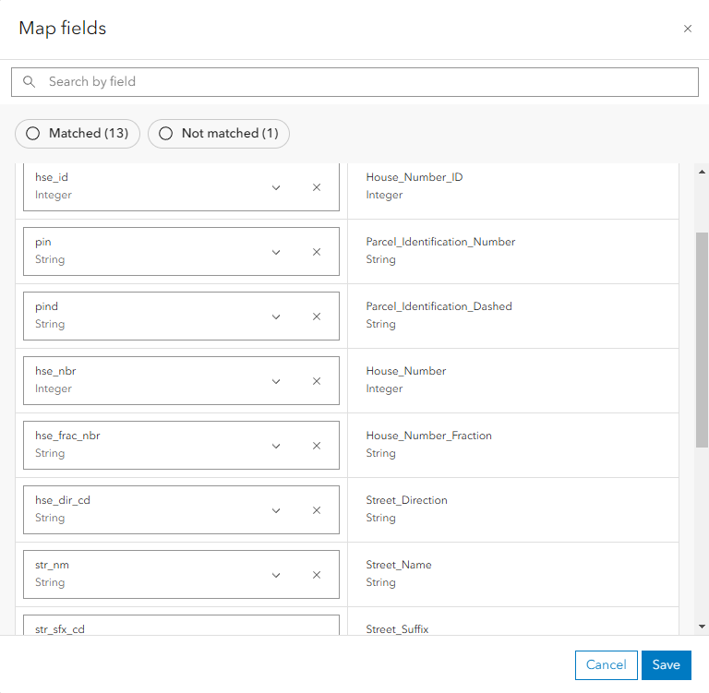Clear the hse_id field mapping

coord(317,187)
